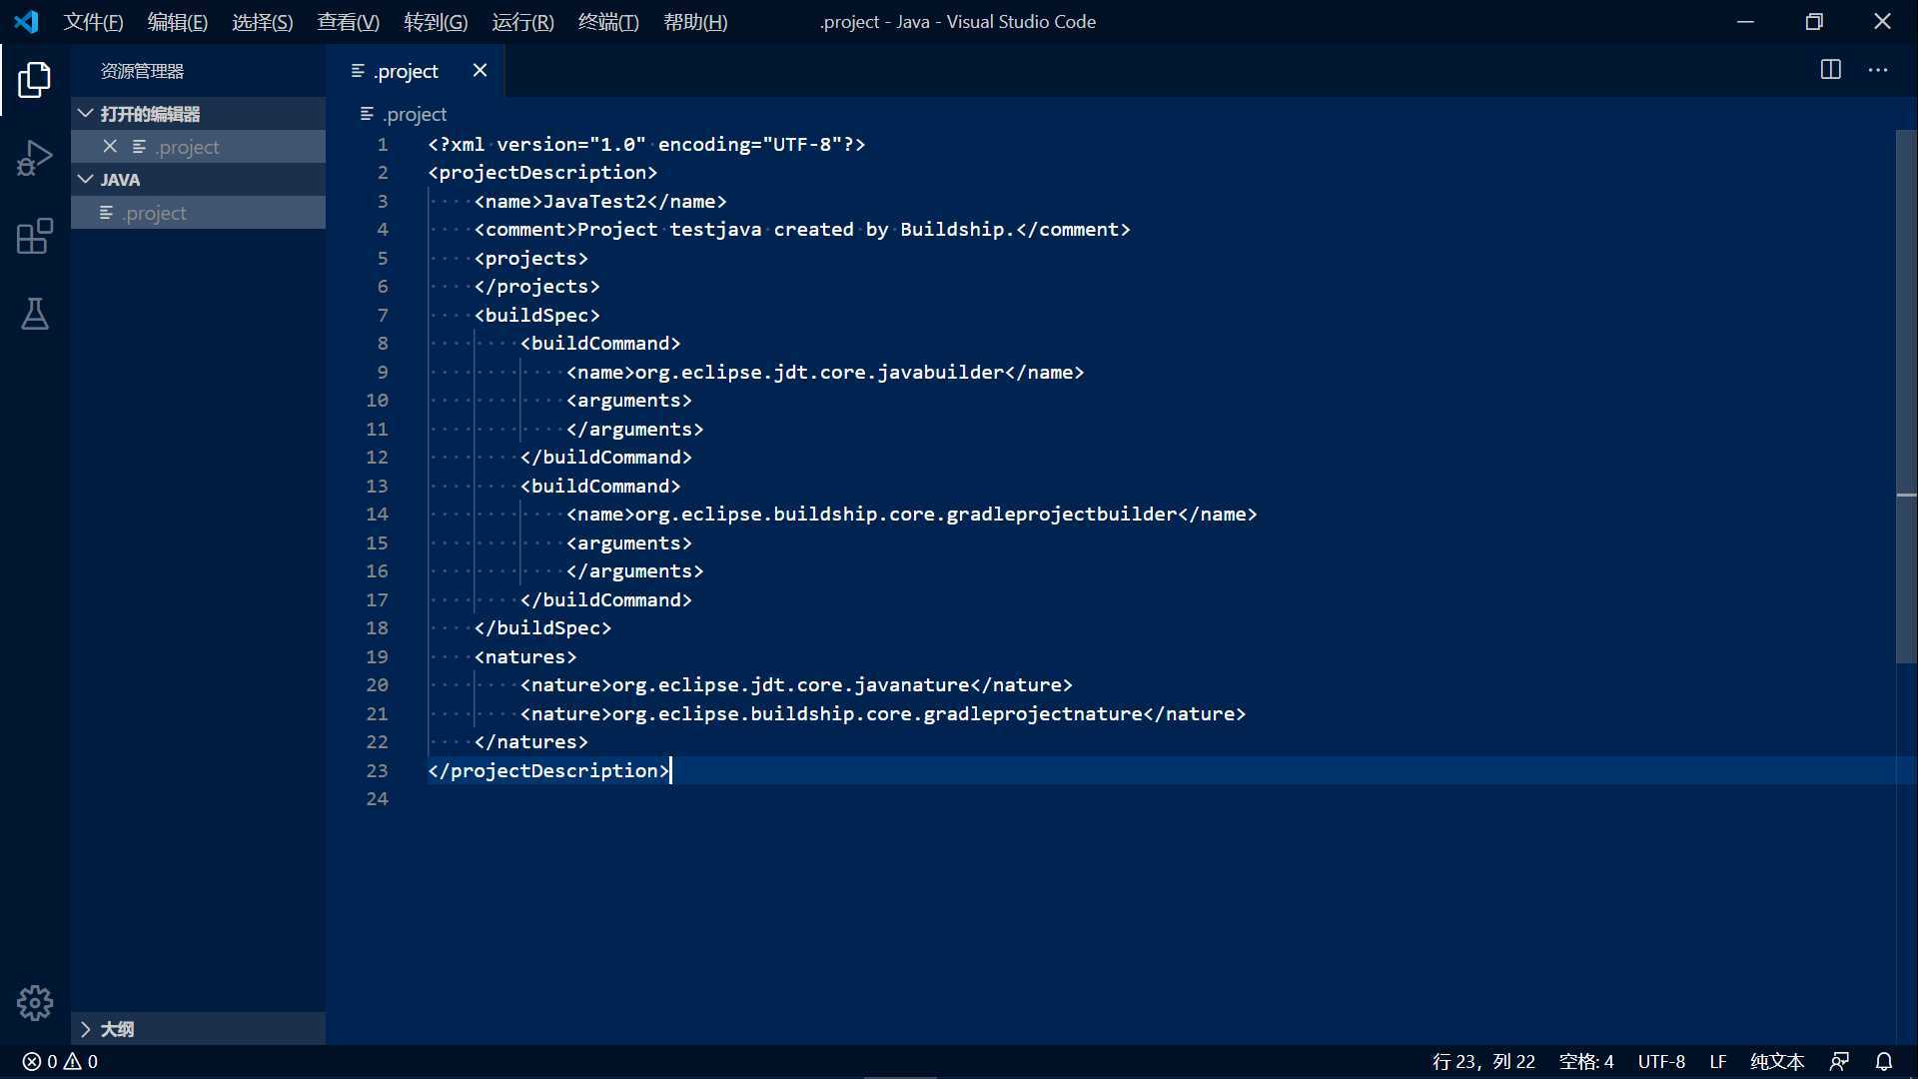Click line and column indicator 行 23, 列 22
1918x1079 pixels.
[1483, 1062]
